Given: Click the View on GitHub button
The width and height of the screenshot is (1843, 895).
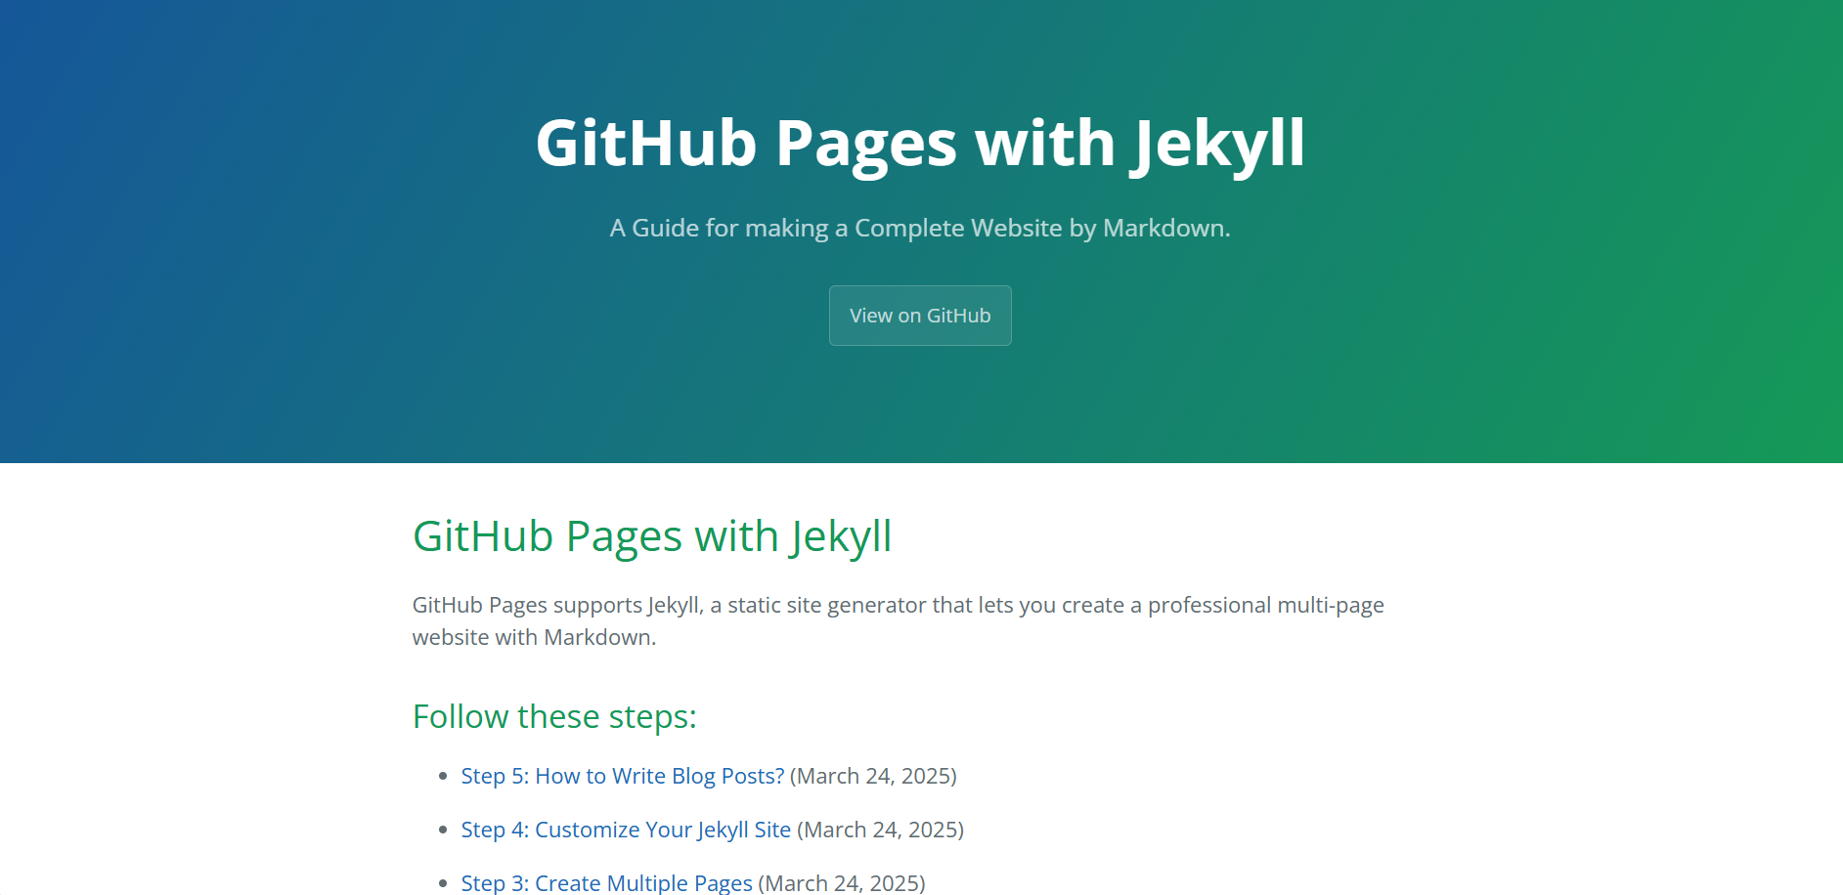Looking at the screenshot, I should 919,316.
